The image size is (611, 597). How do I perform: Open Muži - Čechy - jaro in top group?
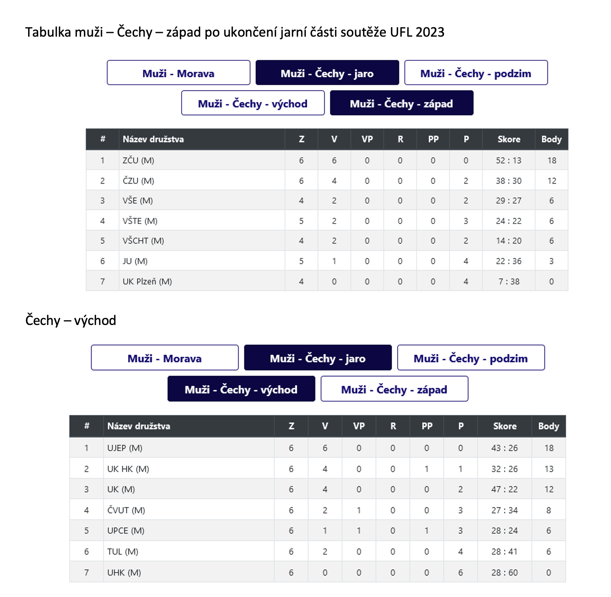pos(327,73)
